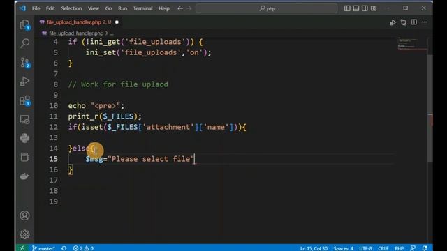Click the VS Code logo icon
This screenshot has height=251, width=447.
pos(22,8)
